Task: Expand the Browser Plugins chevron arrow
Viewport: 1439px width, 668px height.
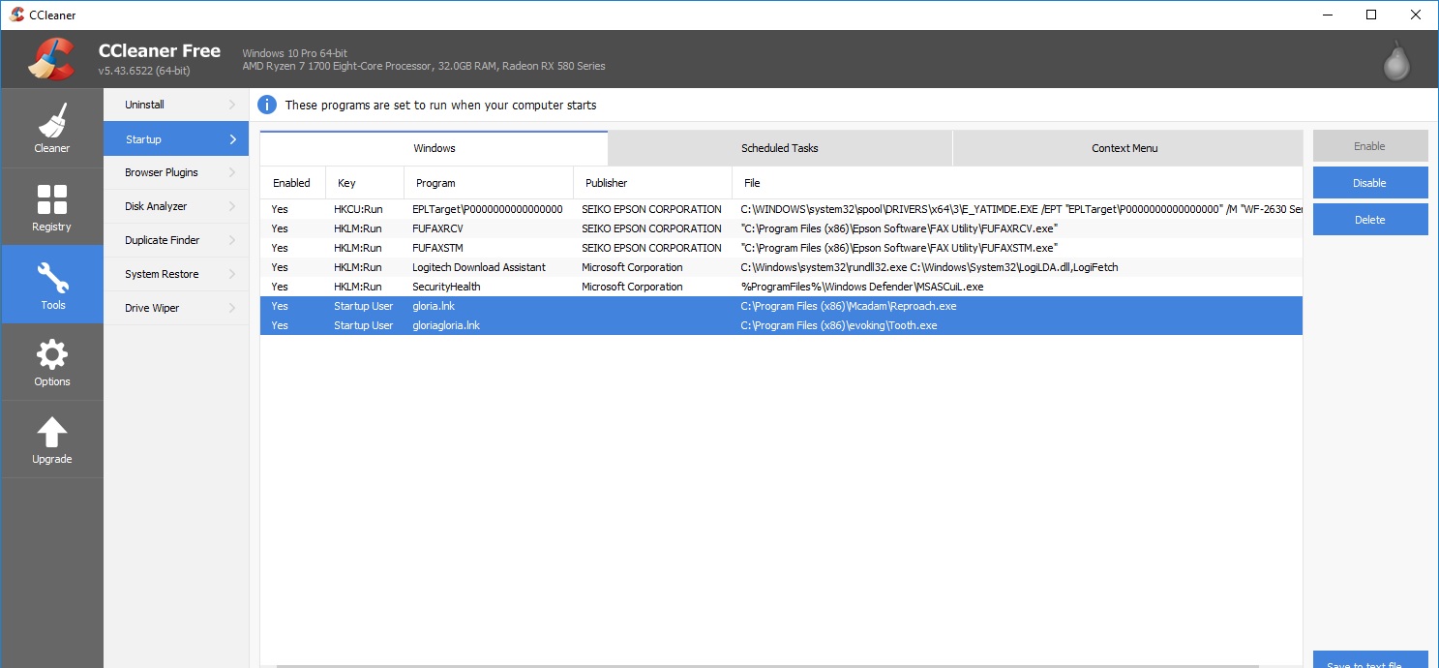Action: click(x=232, y=172)
